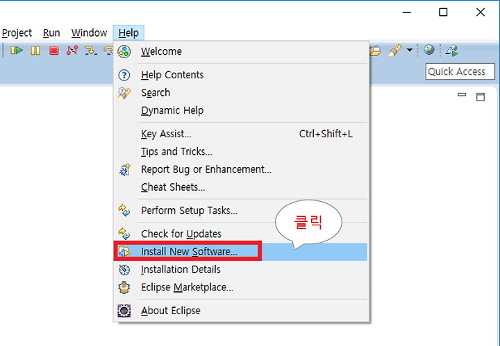Open Cheat Sheets... from Help menu
500x346 pixels.
coord(241,187)
